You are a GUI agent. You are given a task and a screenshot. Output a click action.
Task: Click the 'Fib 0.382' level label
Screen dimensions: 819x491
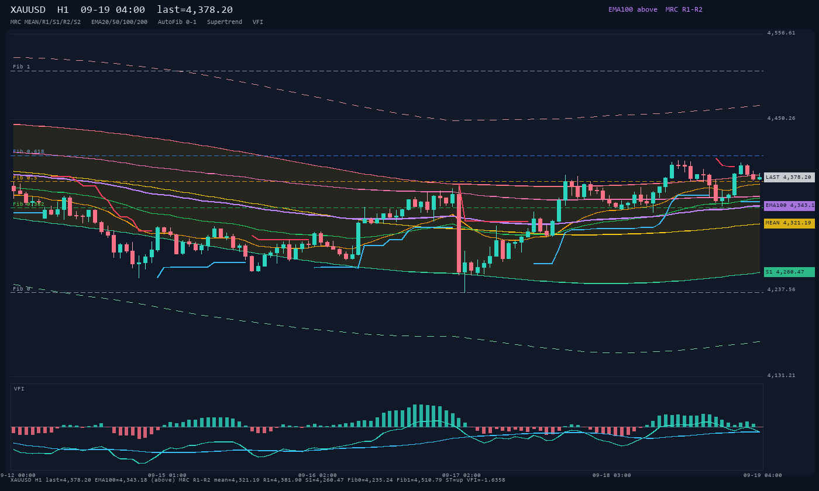[x=29, y=204]
